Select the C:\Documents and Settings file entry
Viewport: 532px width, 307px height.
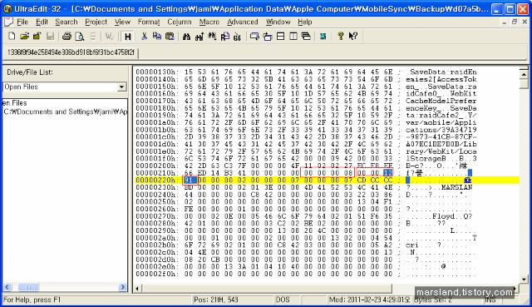coord(65,111)
